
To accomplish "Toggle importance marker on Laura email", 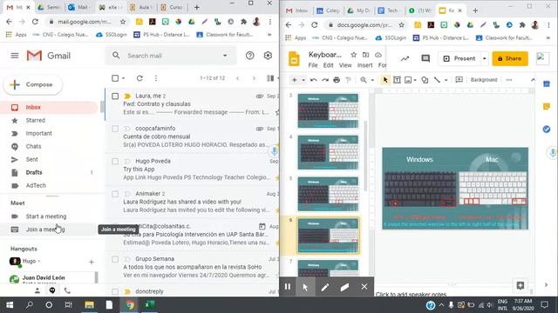I will point(127,97).
